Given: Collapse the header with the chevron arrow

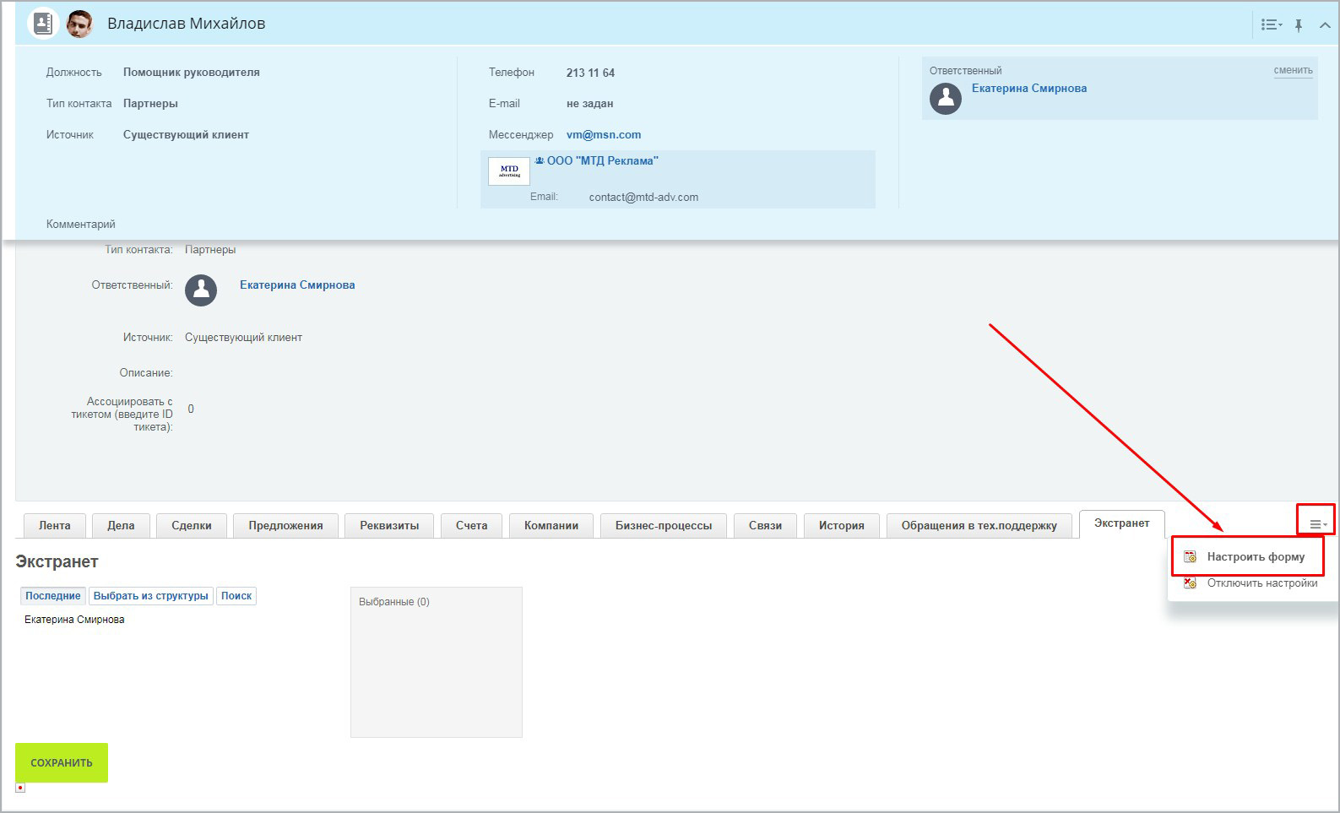Looking at the screenshot, I should pos(1325,25).
